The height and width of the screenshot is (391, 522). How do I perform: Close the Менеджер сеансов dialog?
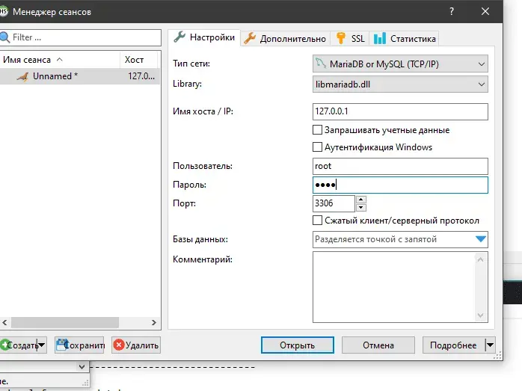pyautogui.click(x=485, y=11)
